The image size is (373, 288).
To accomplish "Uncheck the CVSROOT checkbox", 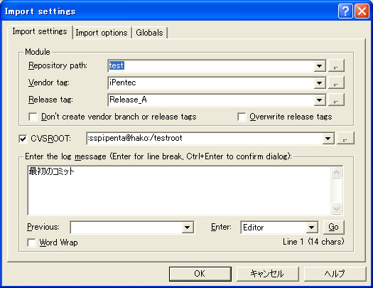I will click(23, 139).
